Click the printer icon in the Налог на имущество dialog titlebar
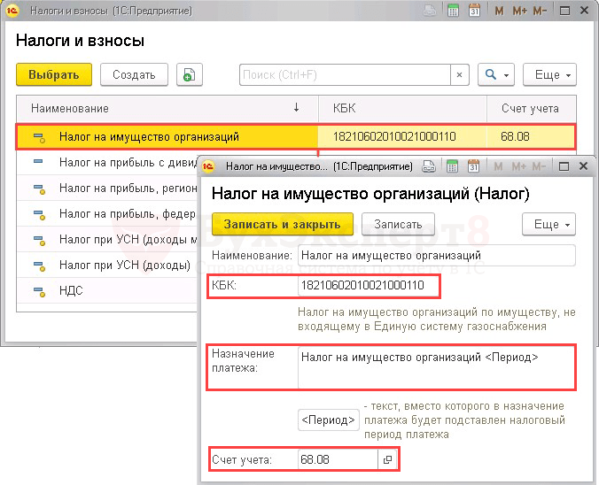Viewport: 599px width, 485px height. 429,166
